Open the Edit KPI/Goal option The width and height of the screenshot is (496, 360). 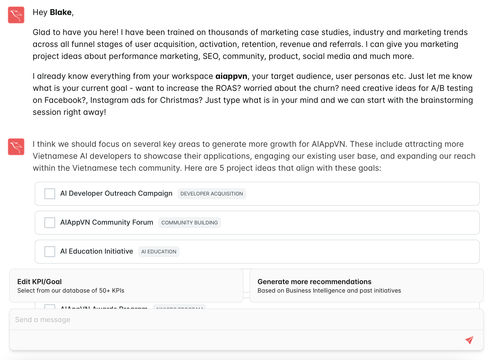pyautogui.click(x=126, y=286)
